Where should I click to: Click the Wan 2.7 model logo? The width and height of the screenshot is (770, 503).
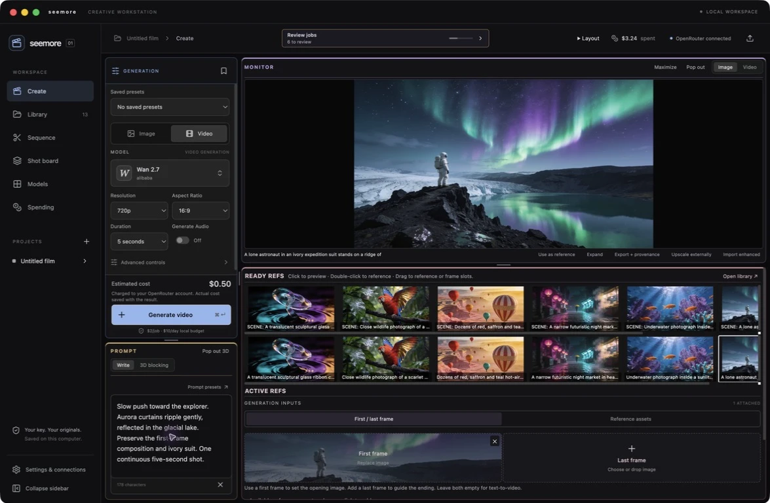coord(125,173)
